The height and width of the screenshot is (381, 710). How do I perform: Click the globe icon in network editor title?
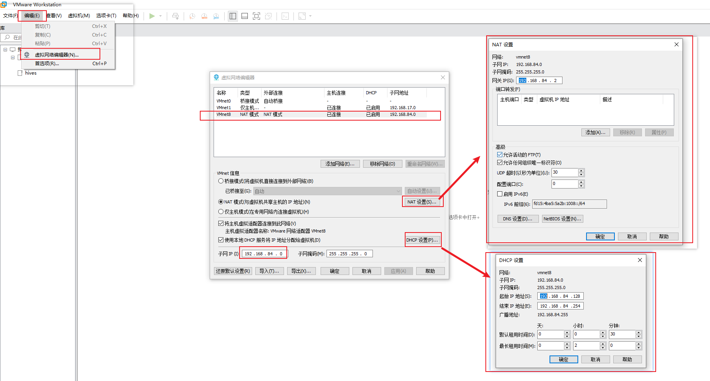pyautogui.click(x=216, y=77)
